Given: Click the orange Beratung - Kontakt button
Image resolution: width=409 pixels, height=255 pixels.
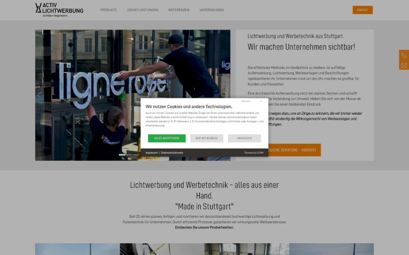Looking at the screenshot, I should pos(294,150).
